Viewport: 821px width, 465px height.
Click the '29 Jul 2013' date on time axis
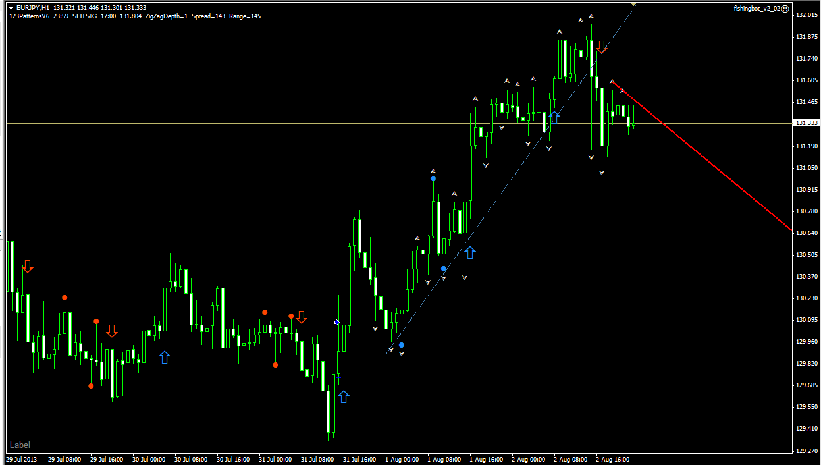(22, 460)
